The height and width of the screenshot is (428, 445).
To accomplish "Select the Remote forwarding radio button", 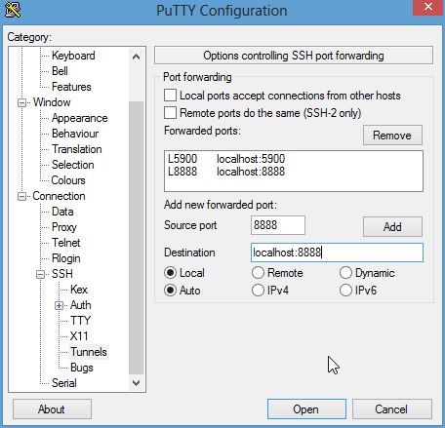I will [258, 273].
